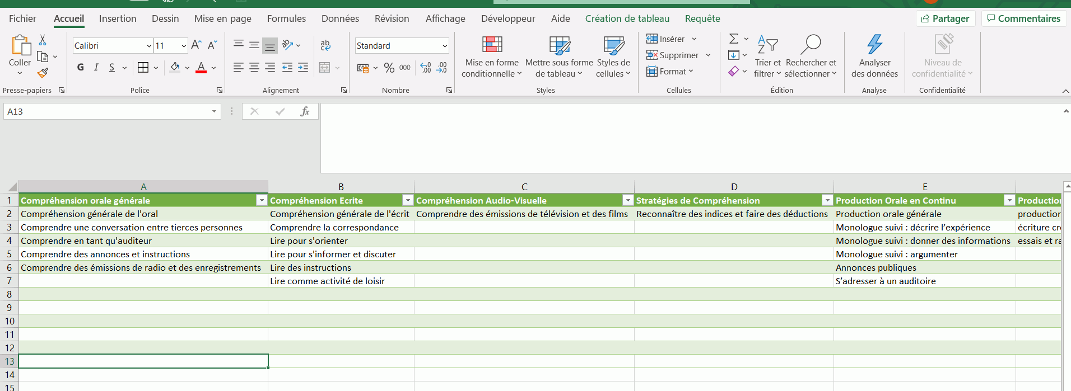The width and height of the screenshot is (1071, 391).
Task: Click the Commentaires button
Action: pos(1023,18)
